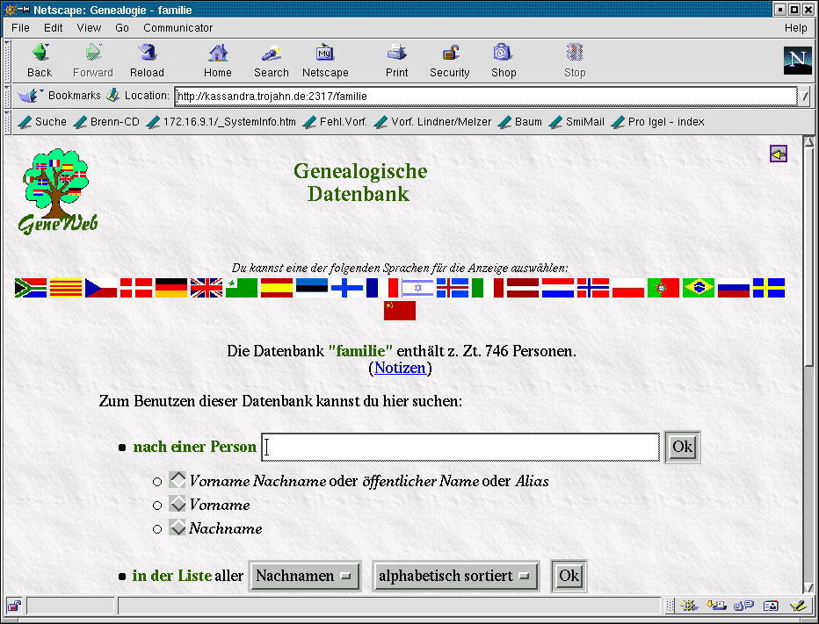This screenshot has height=624, width=819.
Task: Choose the South African flag language
Action: click(31, 288)
